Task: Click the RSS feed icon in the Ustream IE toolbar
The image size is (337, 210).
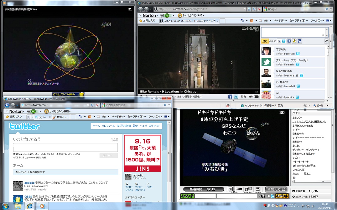Action: pos(251,21)
